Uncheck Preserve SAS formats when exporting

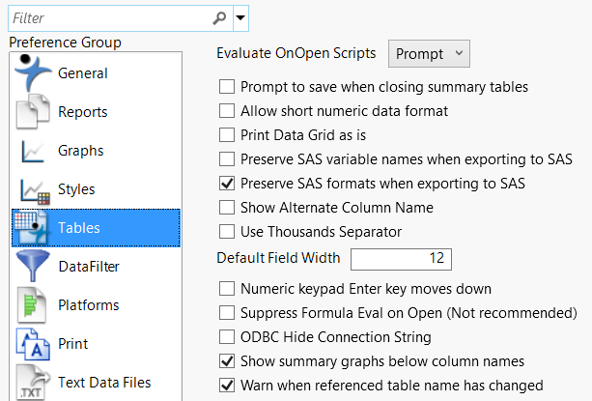(227, 183)
